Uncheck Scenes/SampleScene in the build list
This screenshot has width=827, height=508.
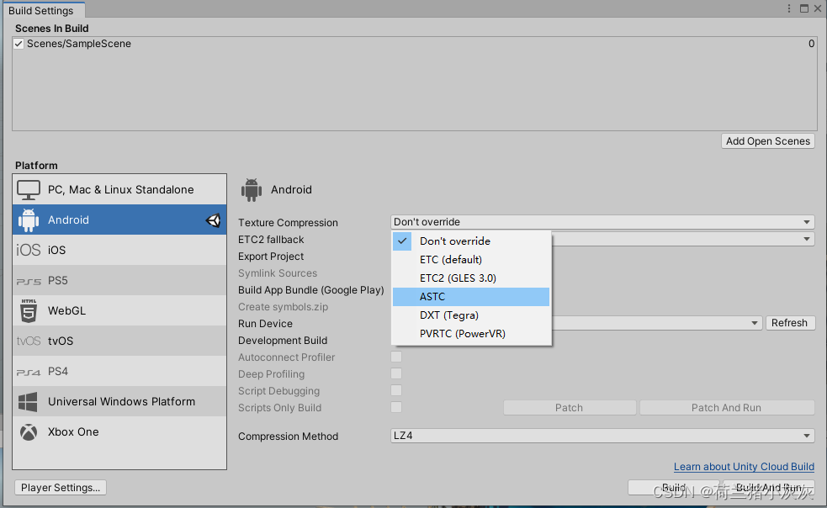pos(19,44)
